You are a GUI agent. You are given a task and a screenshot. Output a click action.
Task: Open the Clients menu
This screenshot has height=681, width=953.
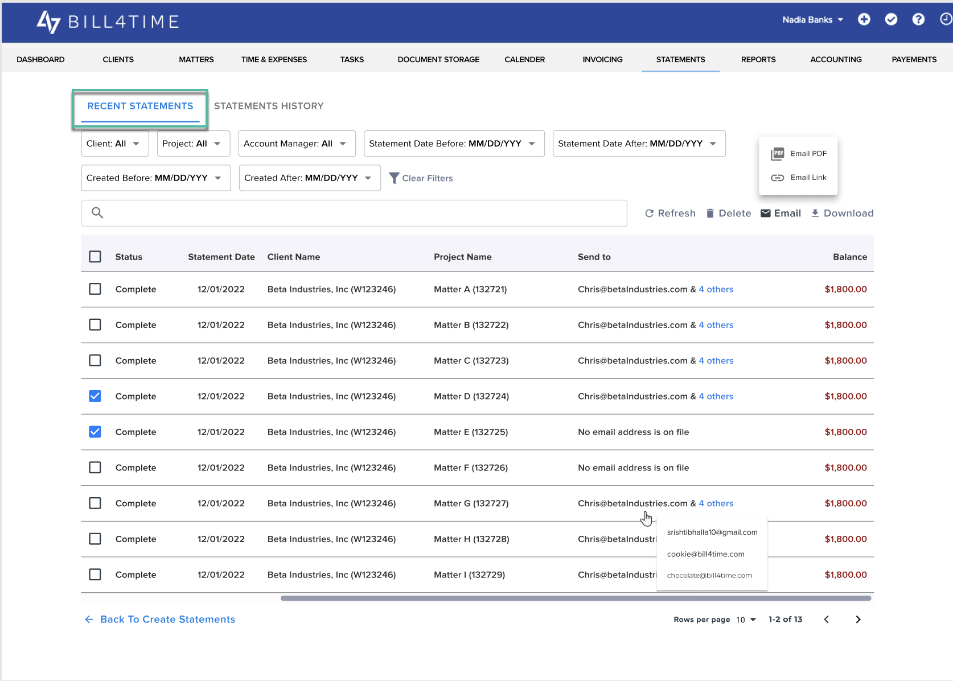tap(118, 59)
